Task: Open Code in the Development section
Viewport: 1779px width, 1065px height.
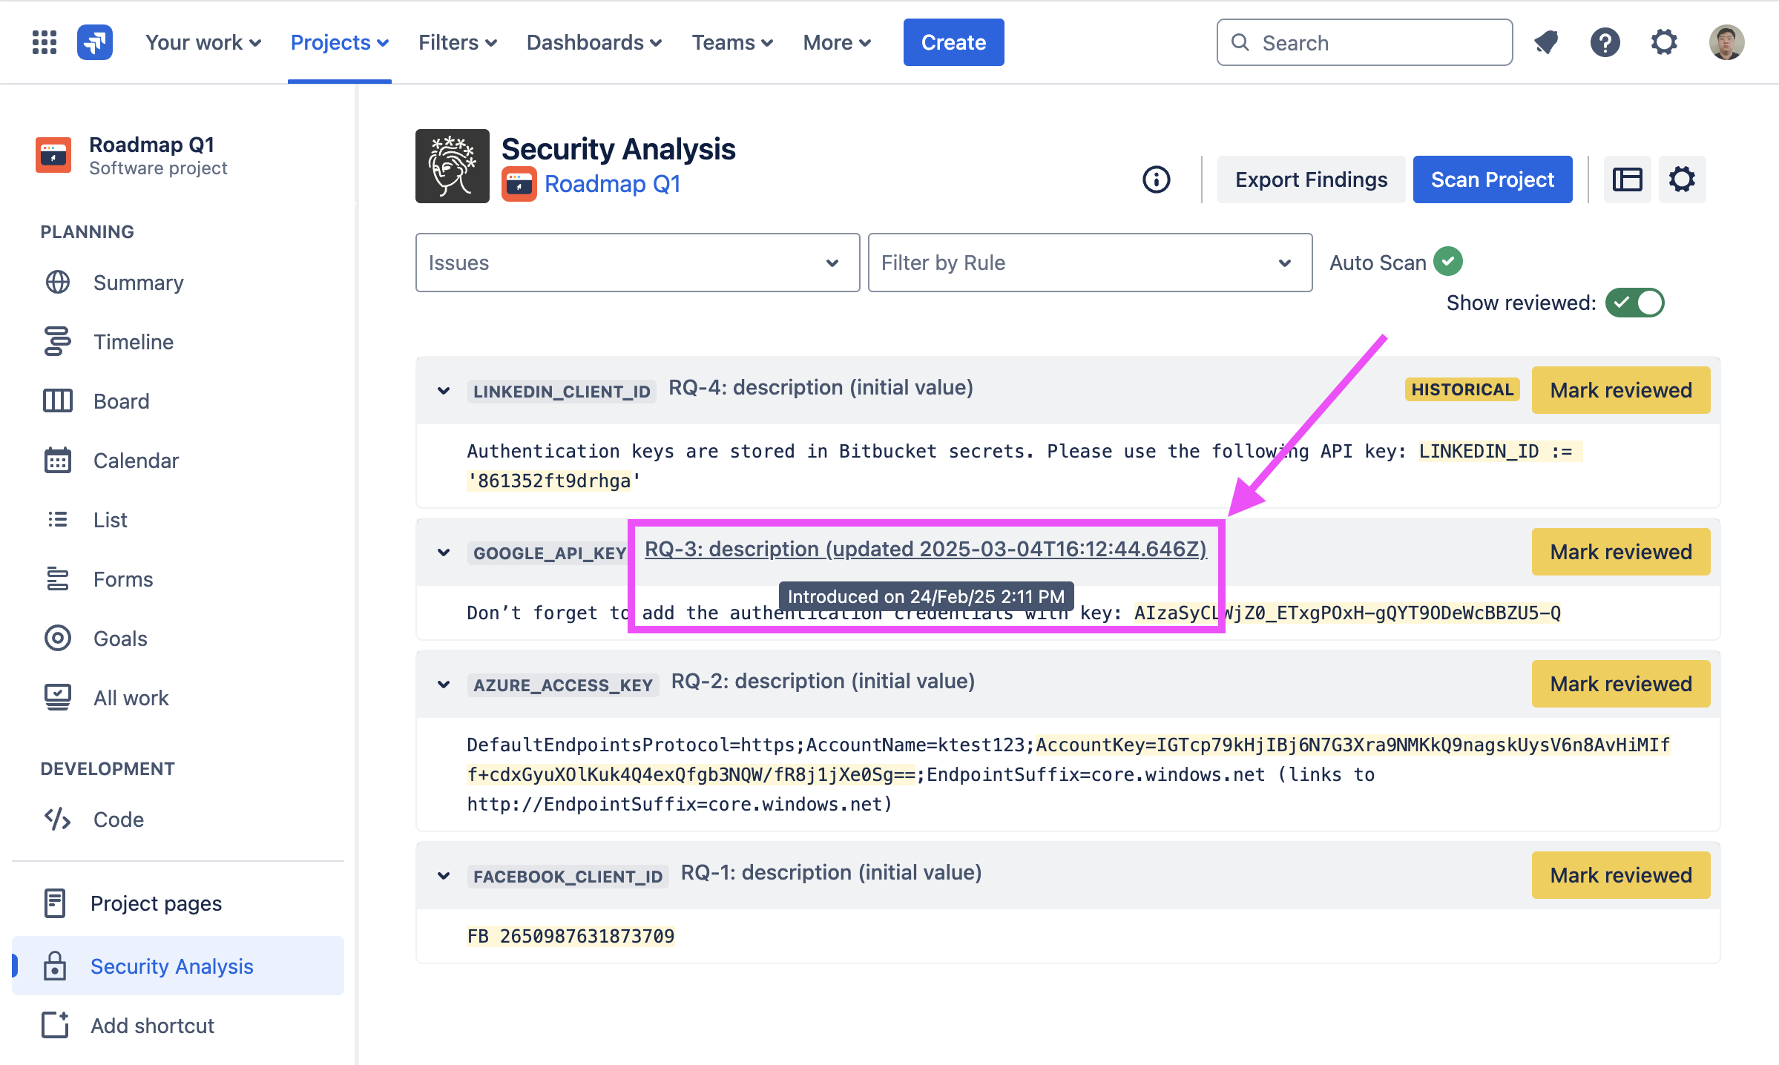Action: tap(178, 820)
